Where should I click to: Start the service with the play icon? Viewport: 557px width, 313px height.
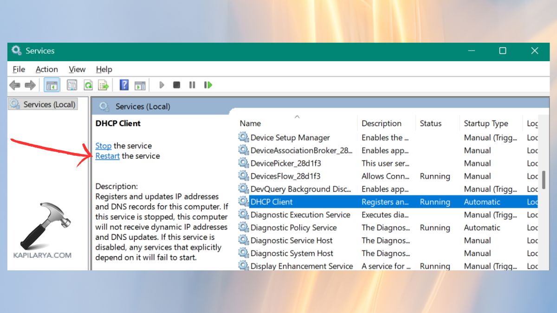(161, 85)
